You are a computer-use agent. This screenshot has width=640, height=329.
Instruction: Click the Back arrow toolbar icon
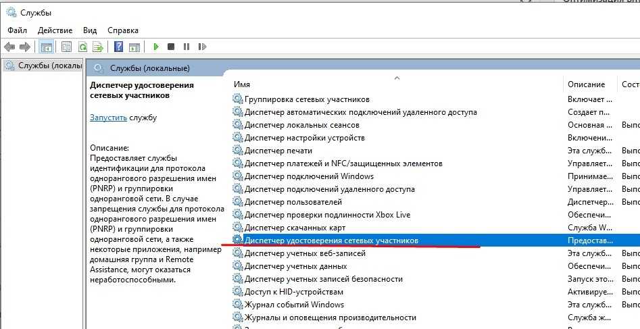tap(9, 47)
